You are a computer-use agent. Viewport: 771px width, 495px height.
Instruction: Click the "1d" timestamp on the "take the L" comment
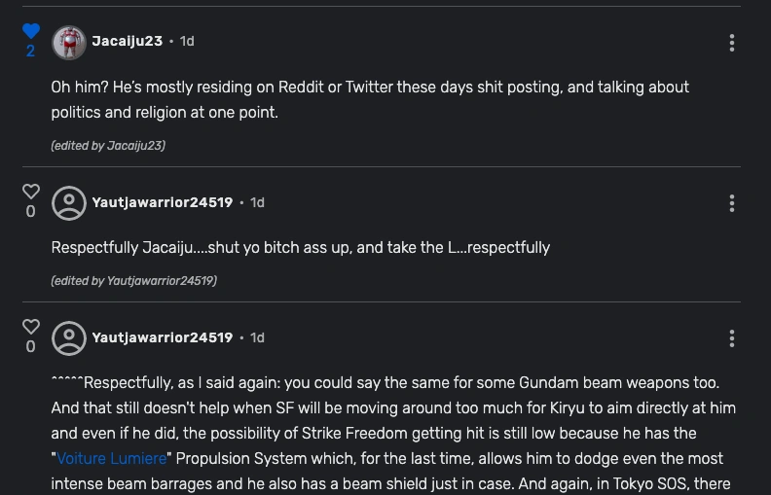click(257, 202)
